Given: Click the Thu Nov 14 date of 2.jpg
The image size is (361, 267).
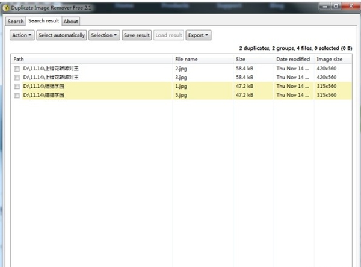Looking at the screenshot, I should pyautogui.click(x=292, y=69).
